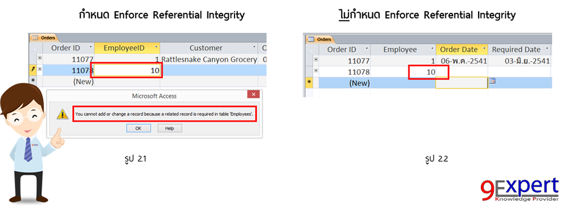Click Employee value 1 in figure 2.2
This screenshot has height=205, width=565.
coord(403,61)
